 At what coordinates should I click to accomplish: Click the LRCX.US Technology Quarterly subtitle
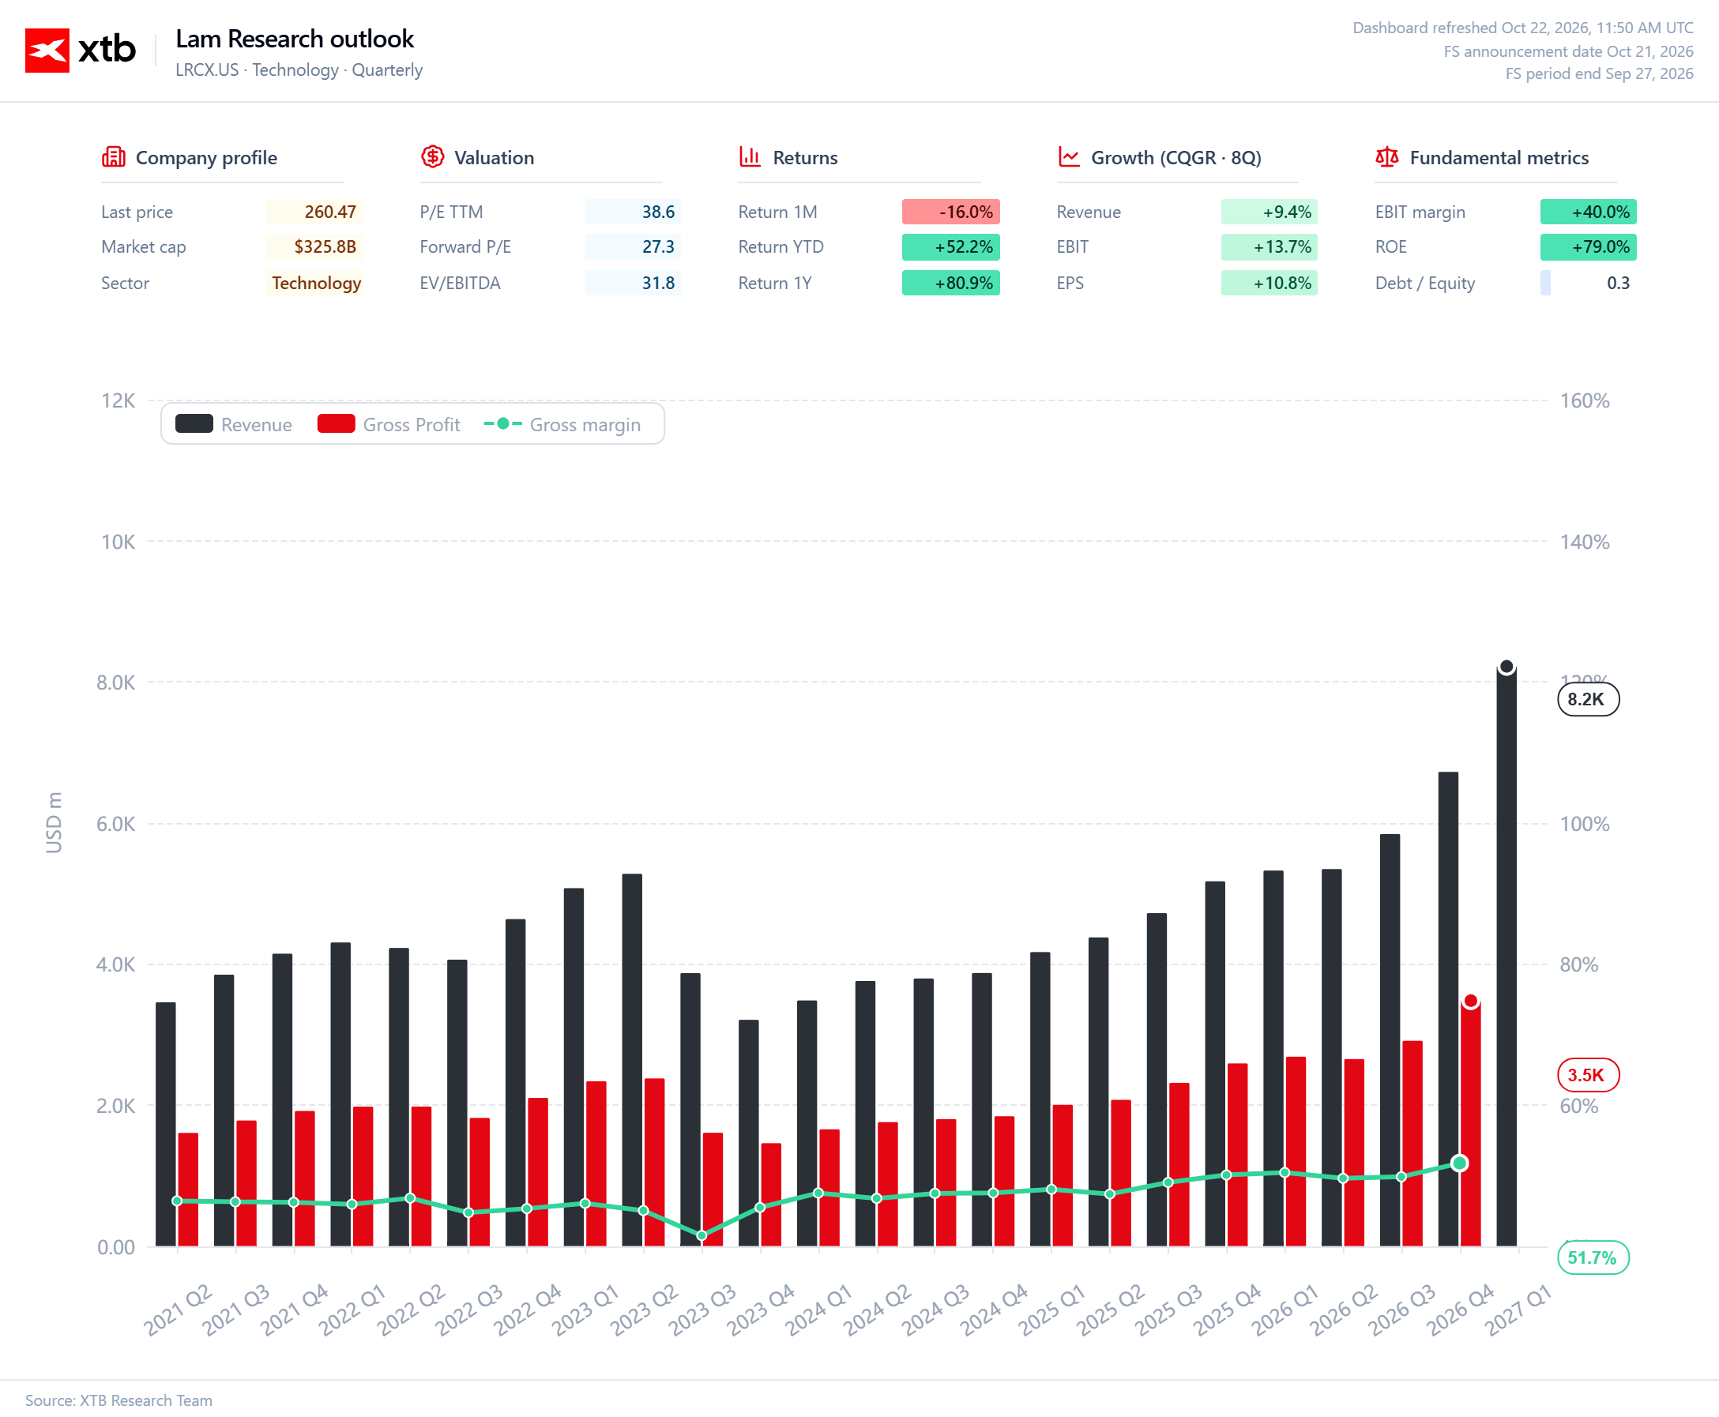tap(299, 70)
